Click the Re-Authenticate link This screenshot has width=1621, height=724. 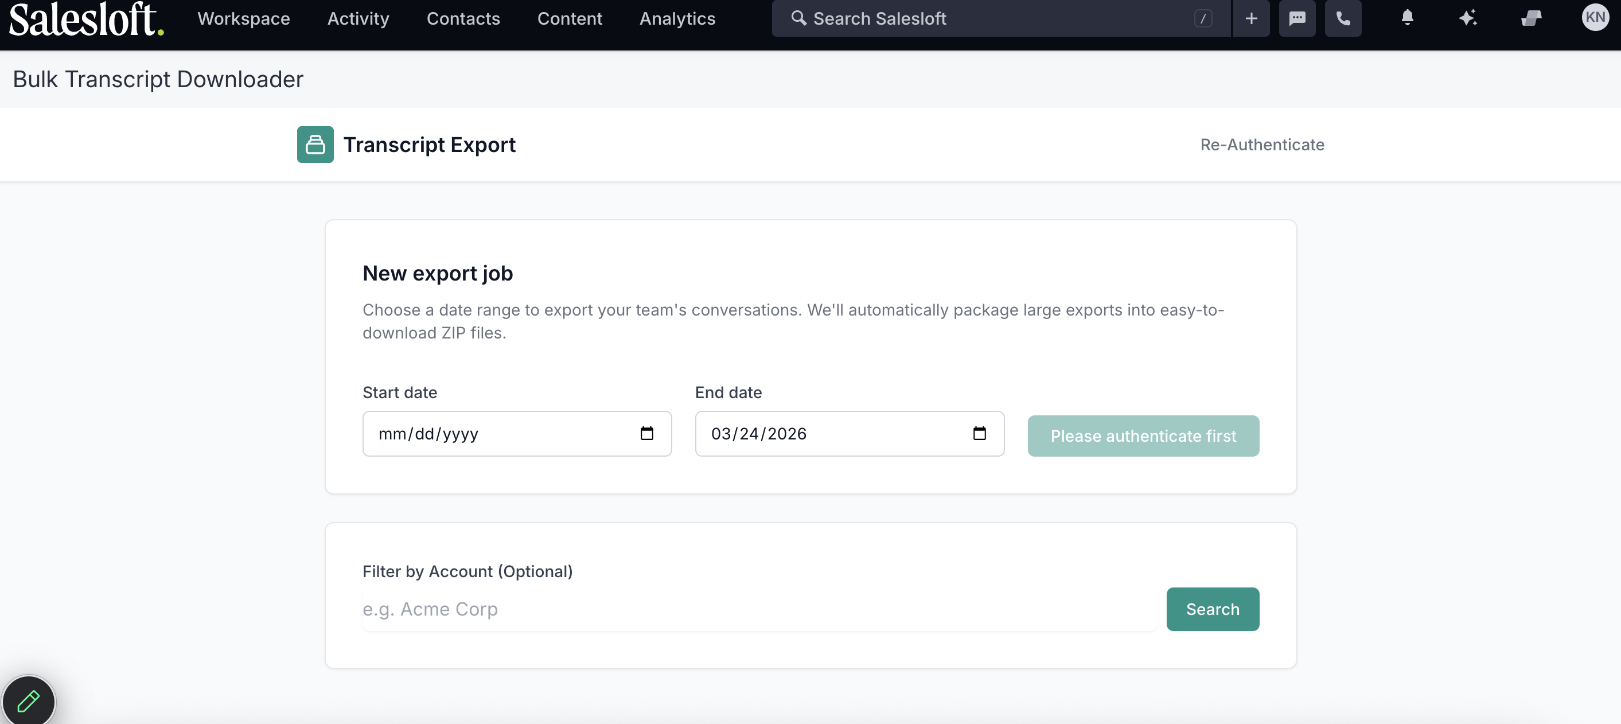[x=1262, y=144]
